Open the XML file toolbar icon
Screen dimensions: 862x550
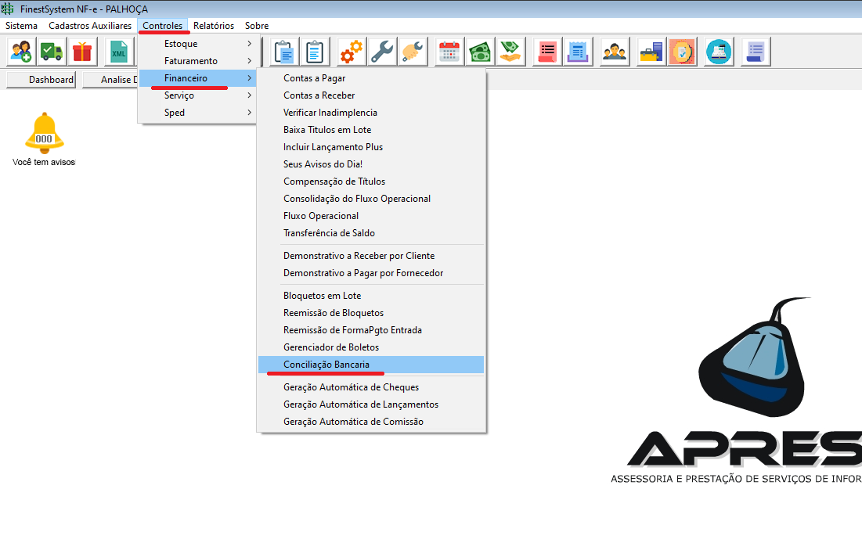pos(118,52)
